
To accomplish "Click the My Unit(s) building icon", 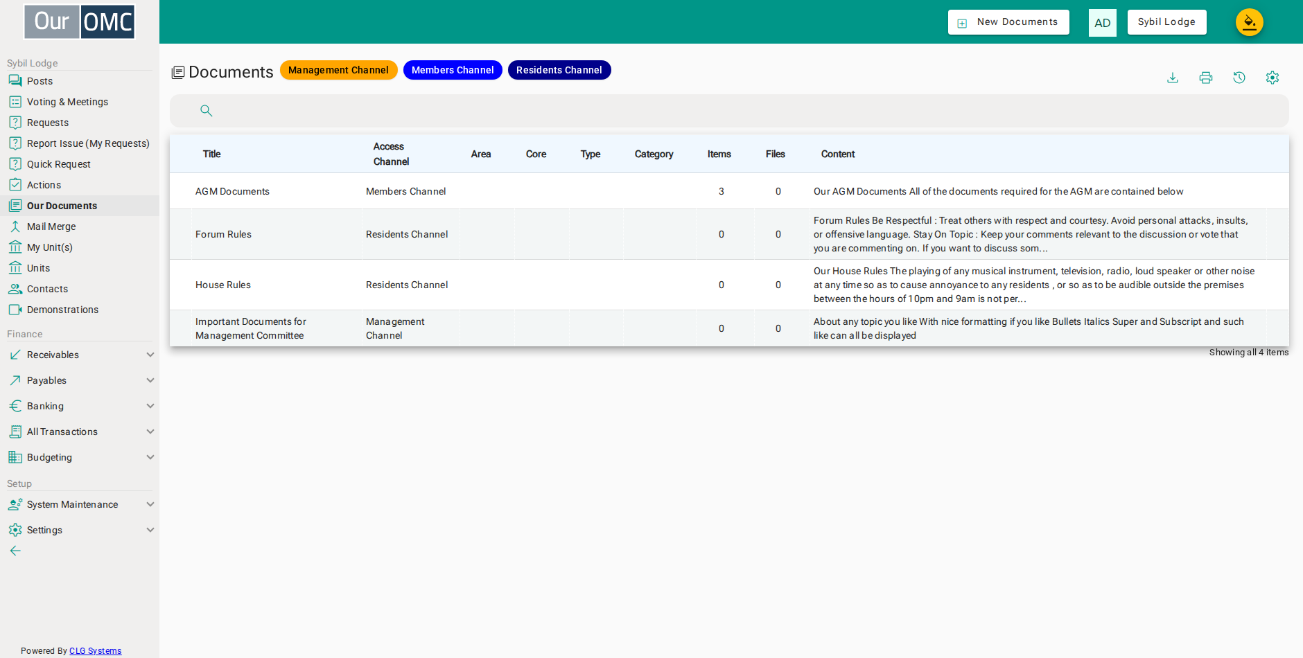I will point(15,247).
